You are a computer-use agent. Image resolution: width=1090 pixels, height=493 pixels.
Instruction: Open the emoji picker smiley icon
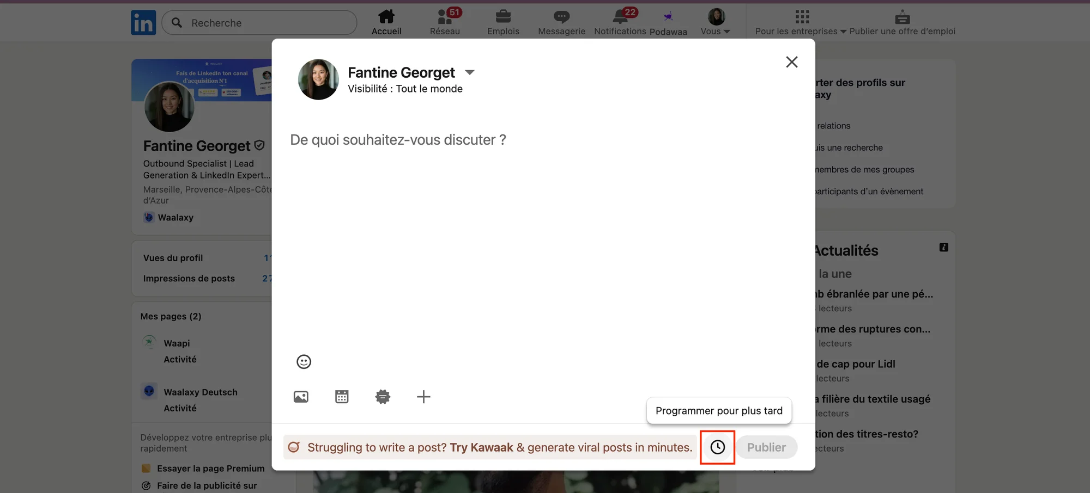coord(304,362)
